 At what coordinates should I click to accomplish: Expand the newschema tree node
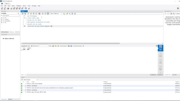click(x=2, y=21)
